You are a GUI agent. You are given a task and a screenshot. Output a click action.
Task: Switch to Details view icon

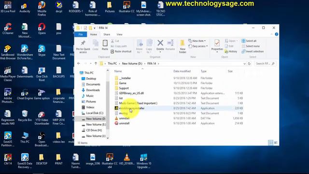[x=270, y=143]
